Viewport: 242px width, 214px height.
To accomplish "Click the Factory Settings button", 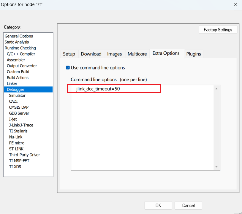I will (218, 29).
